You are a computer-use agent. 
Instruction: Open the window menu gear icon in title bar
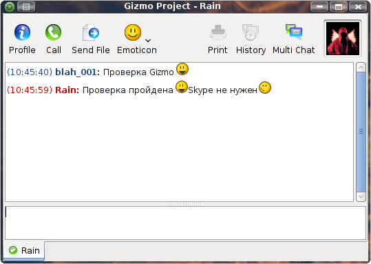coord(10,7)
